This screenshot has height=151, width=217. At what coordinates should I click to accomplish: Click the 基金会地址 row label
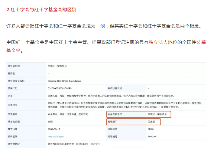(x=14, y=144)
